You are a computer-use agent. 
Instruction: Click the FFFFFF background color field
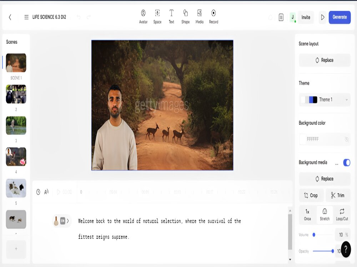325,139
